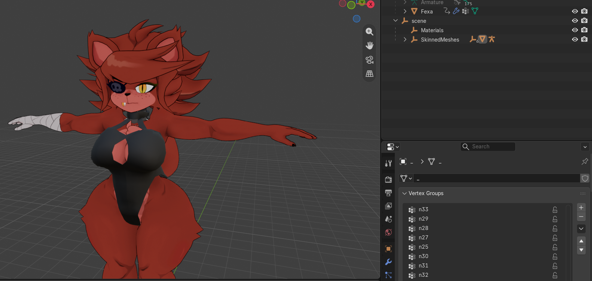This screenshot has width=592, height=281.
Task: Click the orange triangle mesh icon of Fexa
Action: tap(414, 11)
